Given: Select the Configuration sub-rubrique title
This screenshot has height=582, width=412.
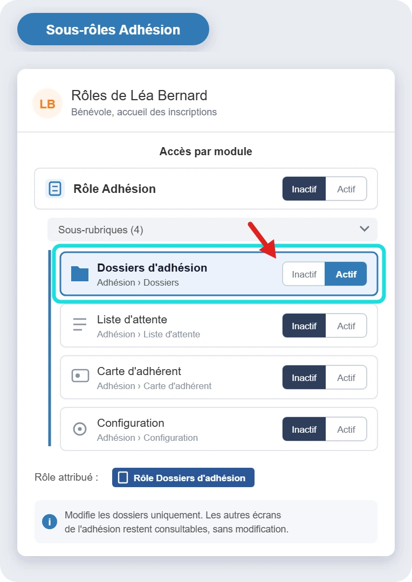Looking at the screenshot, I should pyautogui.click(x=131, y=423).
